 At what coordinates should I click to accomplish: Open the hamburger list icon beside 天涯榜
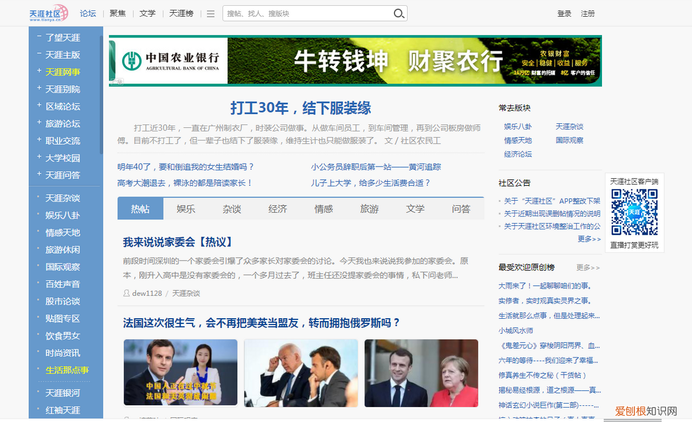tap(210, 13)
